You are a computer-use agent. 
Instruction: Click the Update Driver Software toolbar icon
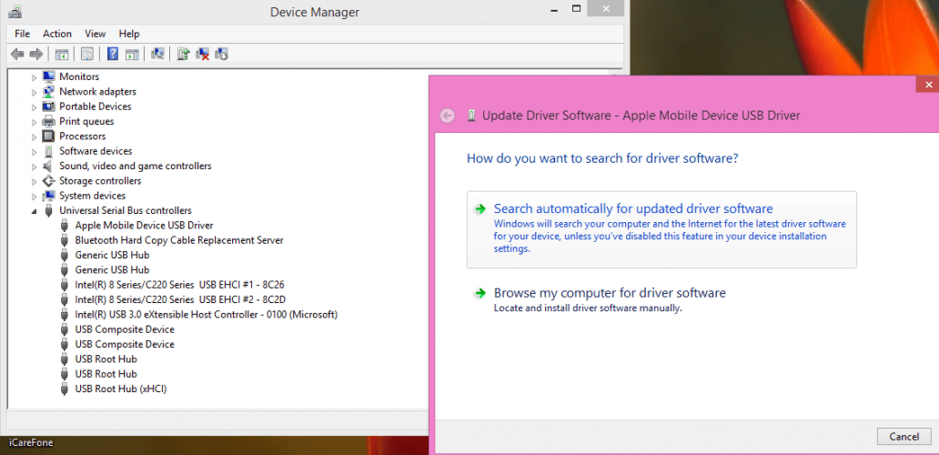184,55
